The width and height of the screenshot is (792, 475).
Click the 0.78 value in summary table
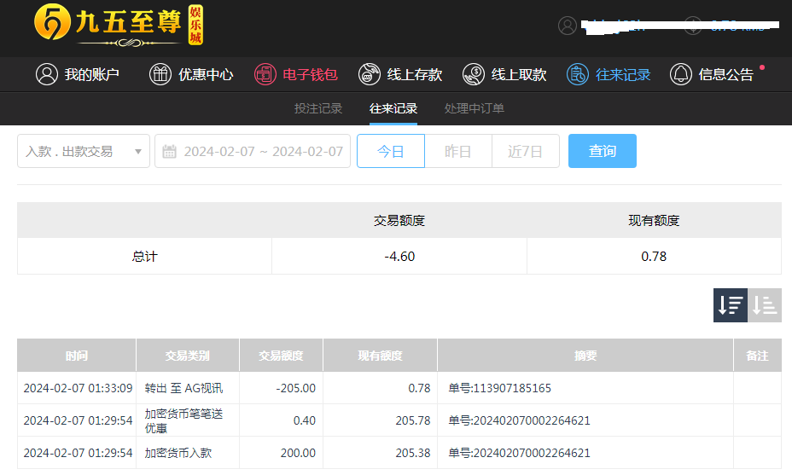[654, 257]
